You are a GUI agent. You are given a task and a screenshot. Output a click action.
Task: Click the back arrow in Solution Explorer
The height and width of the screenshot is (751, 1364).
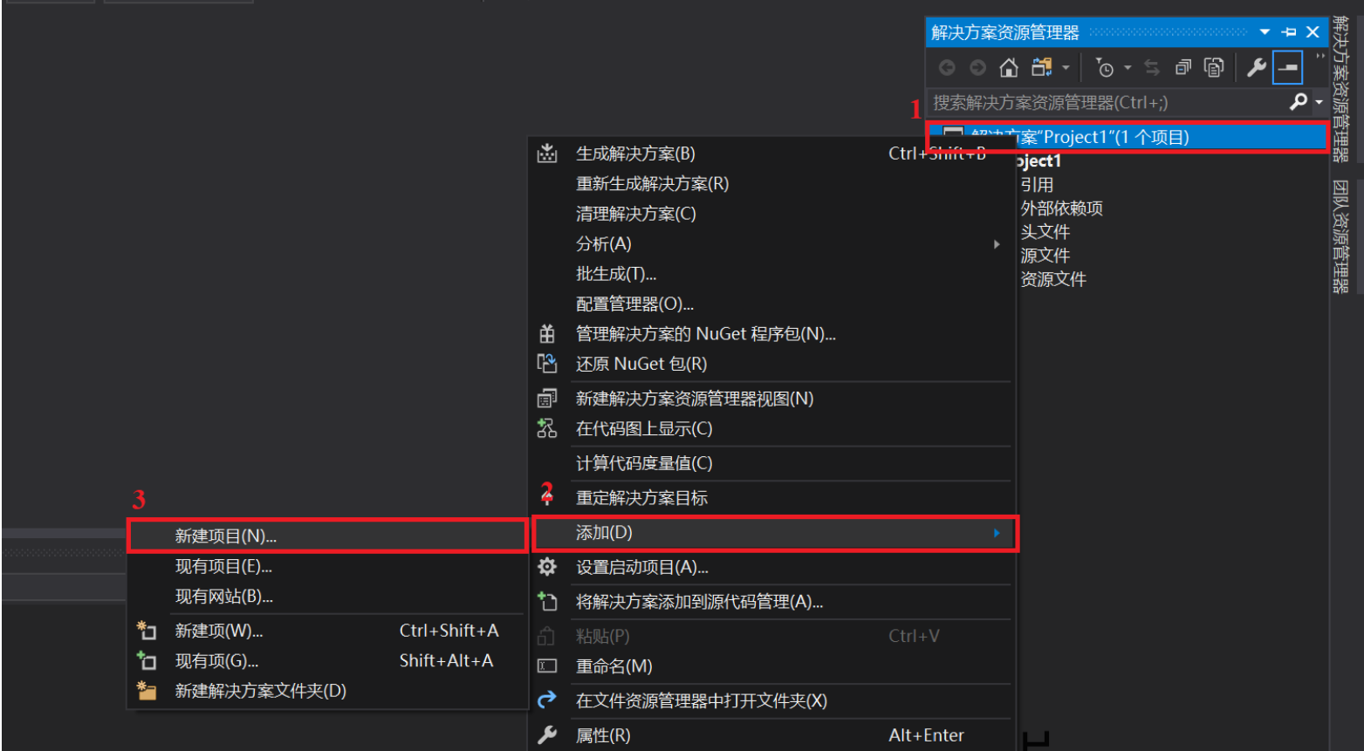click(947, 67)
